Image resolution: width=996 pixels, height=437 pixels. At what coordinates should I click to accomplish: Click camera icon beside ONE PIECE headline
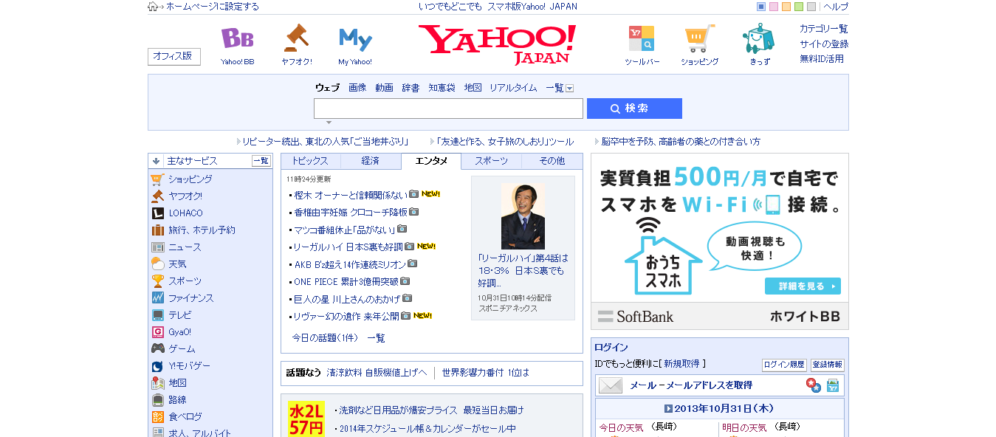pyautogui.click(x=405, y=281)
